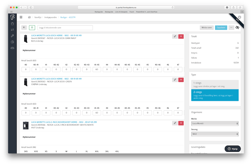
Task: Open the Fount bookmark
Action: point(132,12)
